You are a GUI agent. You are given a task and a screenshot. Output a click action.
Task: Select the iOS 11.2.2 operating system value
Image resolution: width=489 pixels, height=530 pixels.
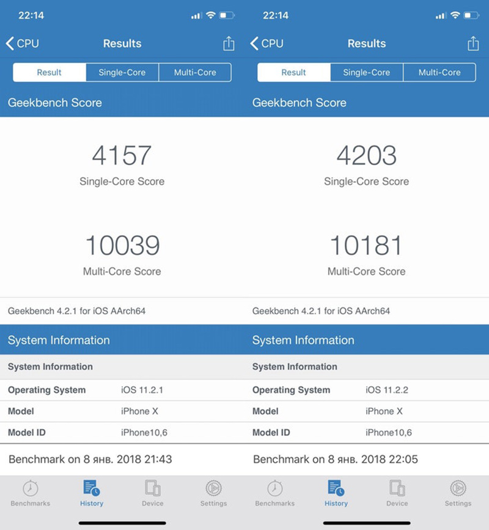pyautogui.click(x=386, y=390)
